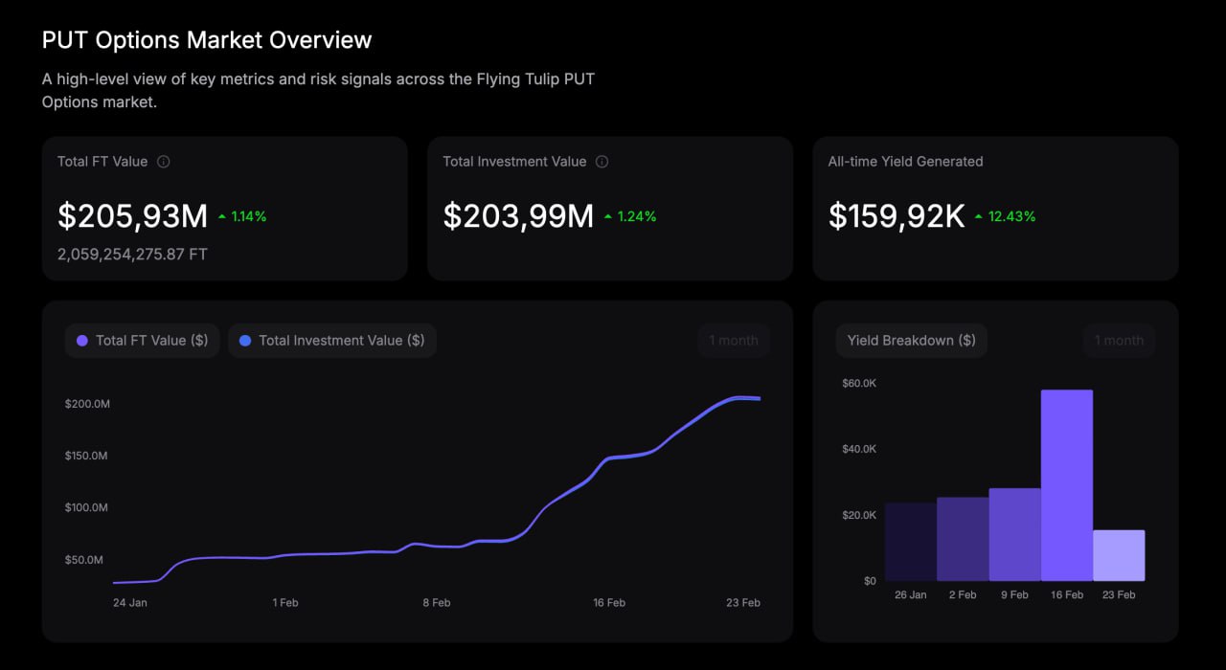
Task: Click green up arrow next to 12.43%
Action: click(x=979, y=217)
